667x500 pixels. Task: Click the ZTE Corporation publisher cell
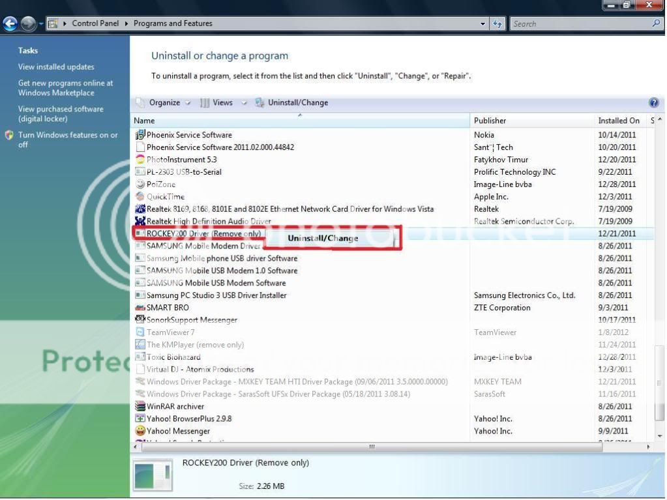point(502,308)
